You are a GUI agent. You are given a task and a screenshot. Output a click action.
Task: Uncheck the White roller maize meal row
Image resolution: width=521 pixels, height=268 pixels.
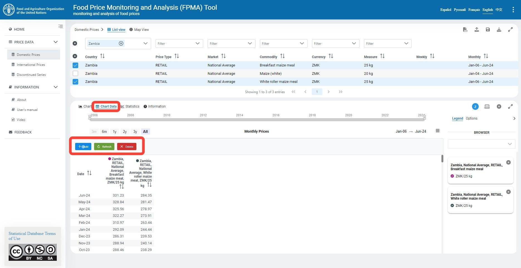coord(75,82)
